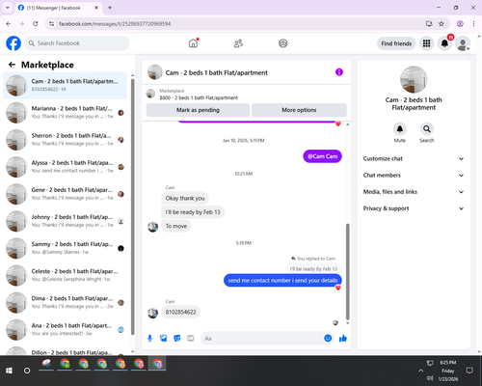Click the chat messages scrollbar

coord(347,272)
